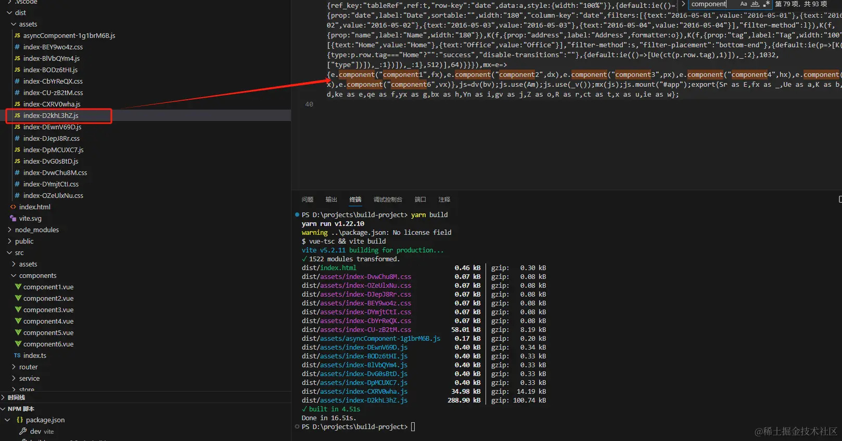The height and width of the screenshot is (441, 842).
Task: Collapse the src folder
Action: [x=9, y=252]
